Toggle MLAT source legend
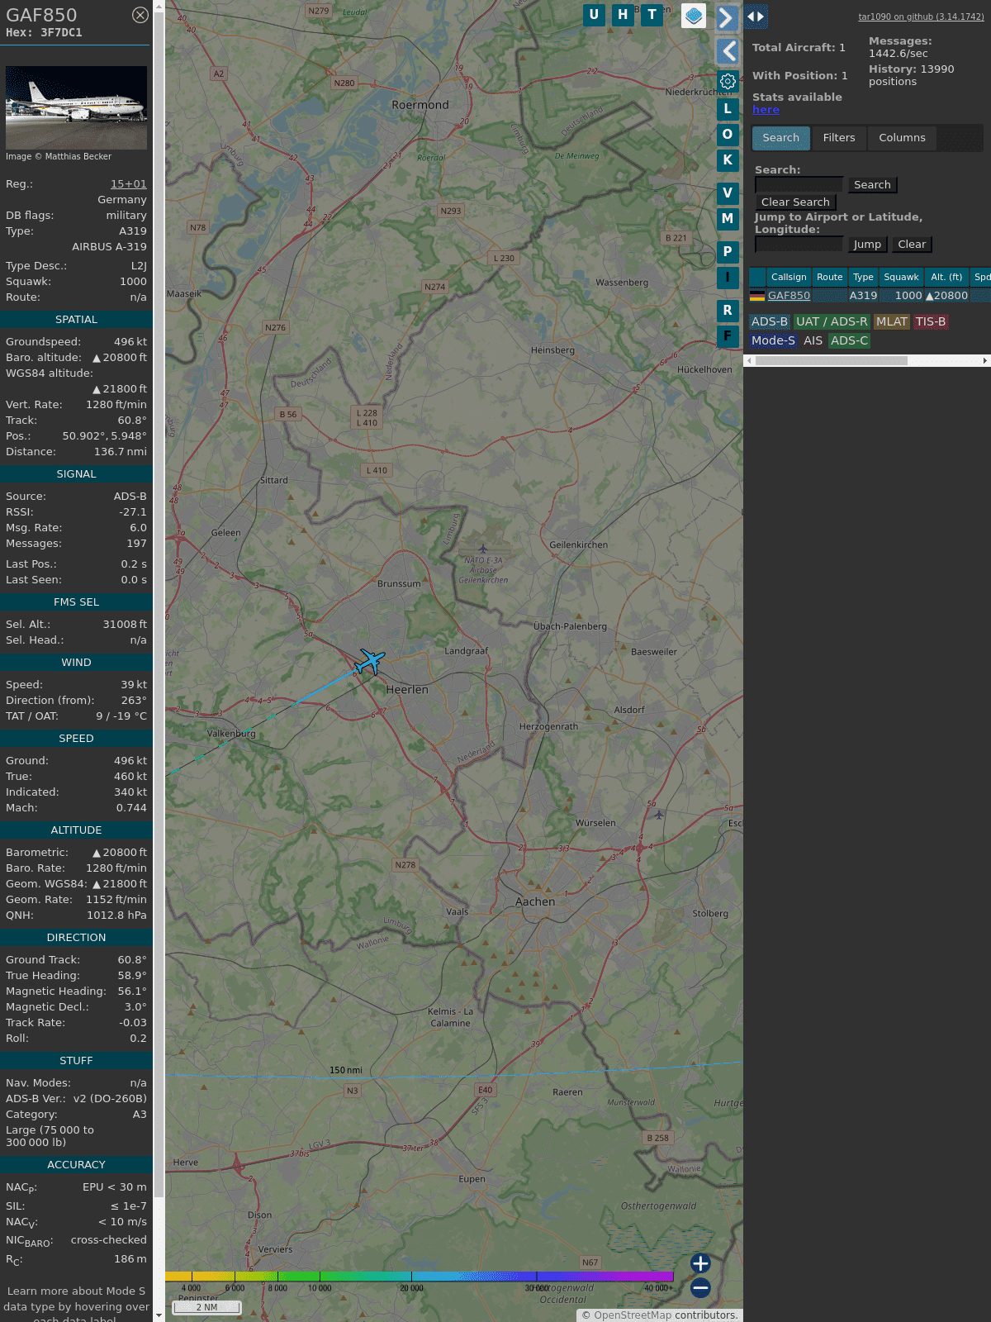Viewport: 991px width, 1322px height. tap(892, 322)
